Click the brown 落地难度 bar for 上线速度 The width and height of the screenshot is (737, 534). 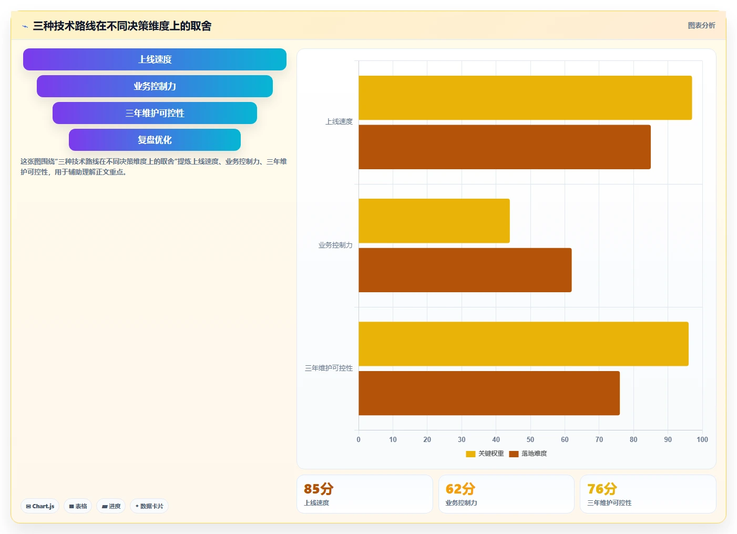(x=505, y=147)
